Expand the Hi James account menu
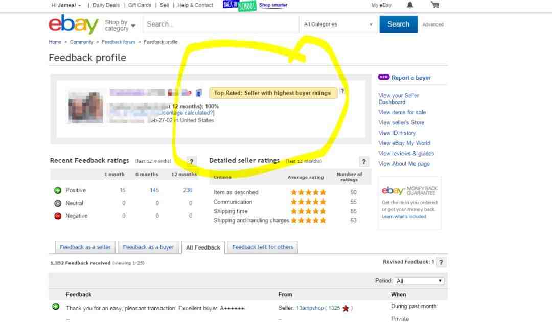This screenshot has height=324, width=552. coord(66,5)
